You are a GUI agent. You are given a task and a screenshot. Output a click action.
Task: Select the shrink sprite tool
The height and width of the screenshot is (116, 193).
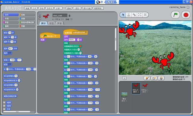145,15
